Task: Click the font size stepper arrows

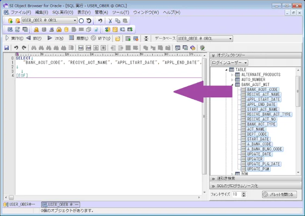Action: [x=244, y=194]
